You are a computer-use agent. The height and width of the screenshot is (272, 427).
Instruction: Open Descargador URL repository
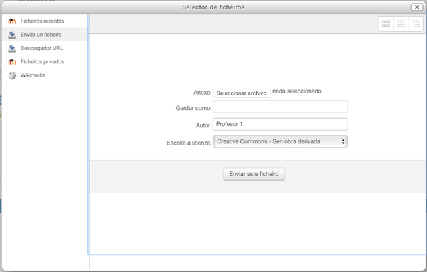point(45,48)
